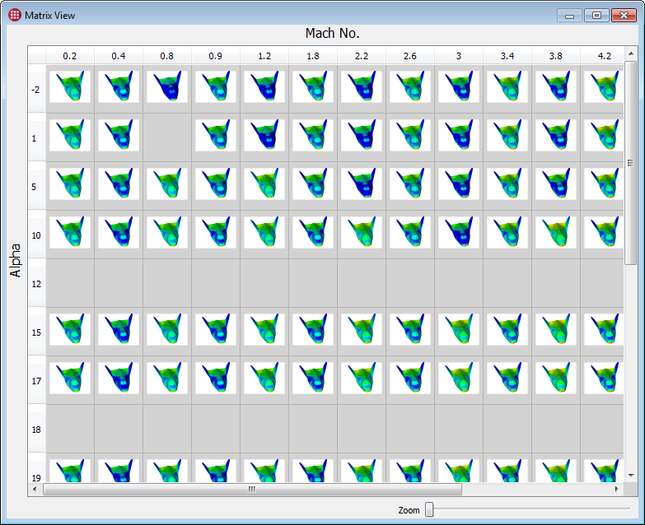Select the Alpha 10 row header
This screenshot has height=525, width=645.
[x=36, y=235]
